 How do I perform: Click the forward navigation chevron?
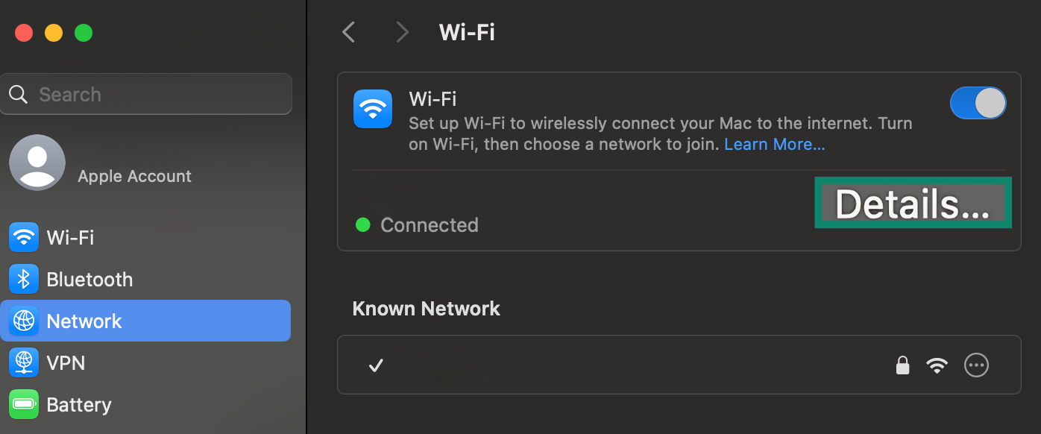click(402, 32)
